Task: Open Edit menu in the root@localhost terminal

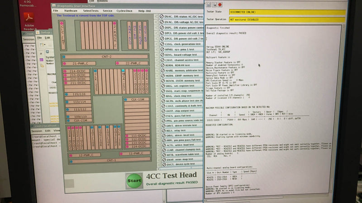Action: point(48,131)
